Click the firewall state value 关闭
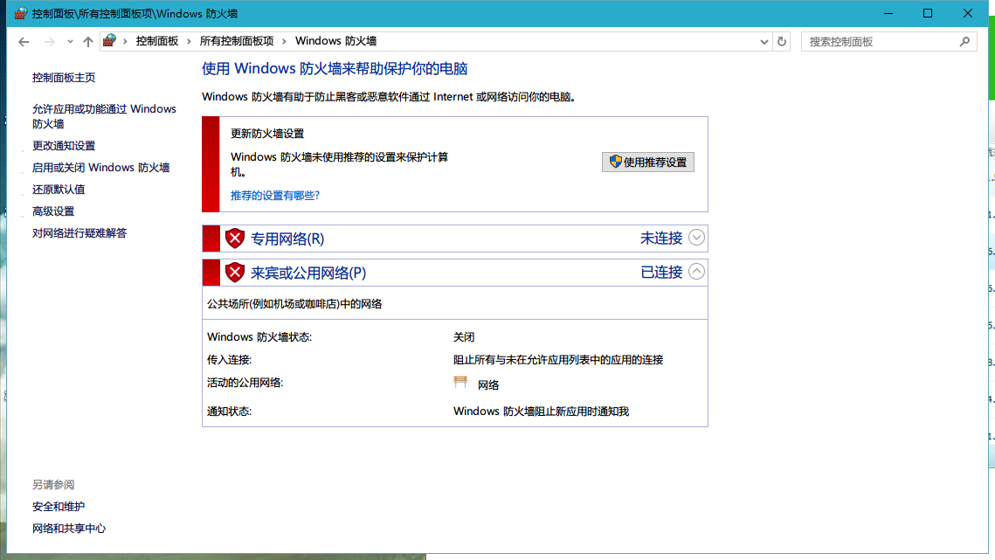Screen dimensions: 995x560 click(464, 337)
